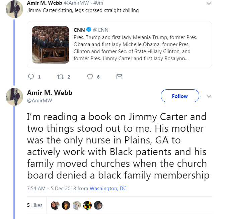Screen dimensions: 225x219
Task: Open chevron menu beside Follow button
Action: [209, 96]
